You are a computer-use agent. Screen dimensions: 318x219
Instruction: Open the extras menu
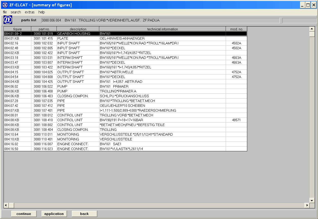click(30, 12)
